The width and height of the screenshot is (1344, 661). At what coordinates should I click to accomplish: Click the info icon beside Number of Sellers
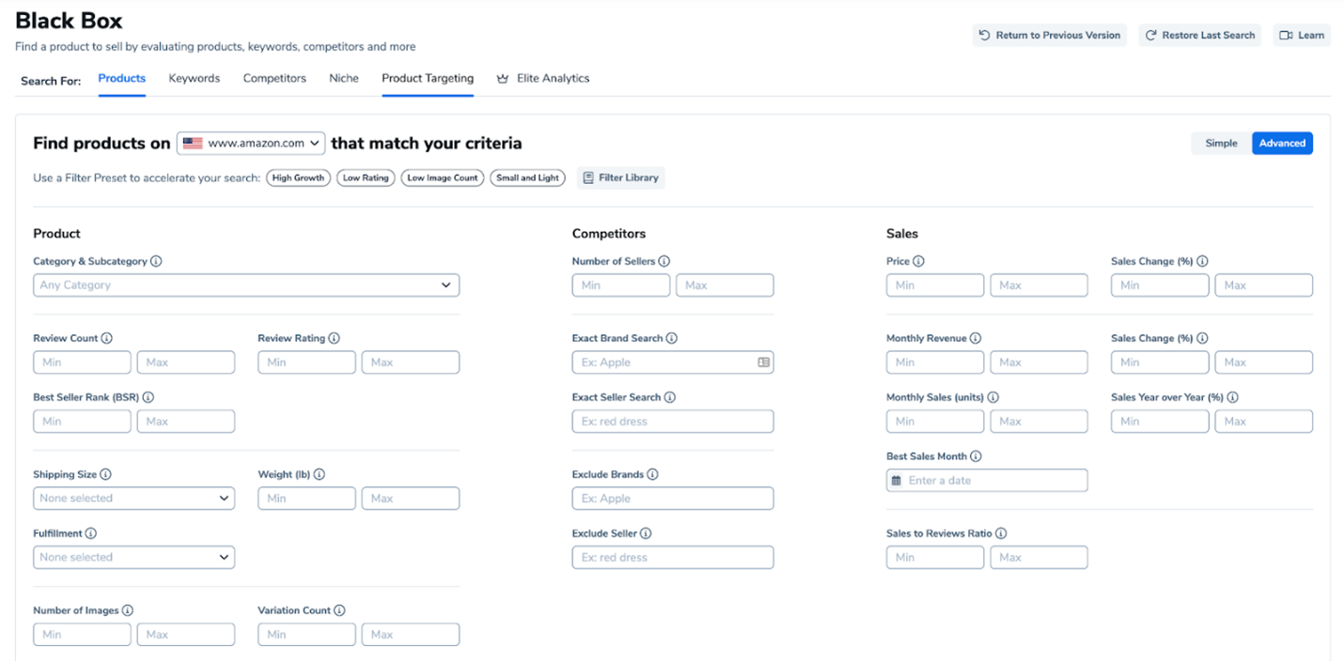tap(664, 261)
